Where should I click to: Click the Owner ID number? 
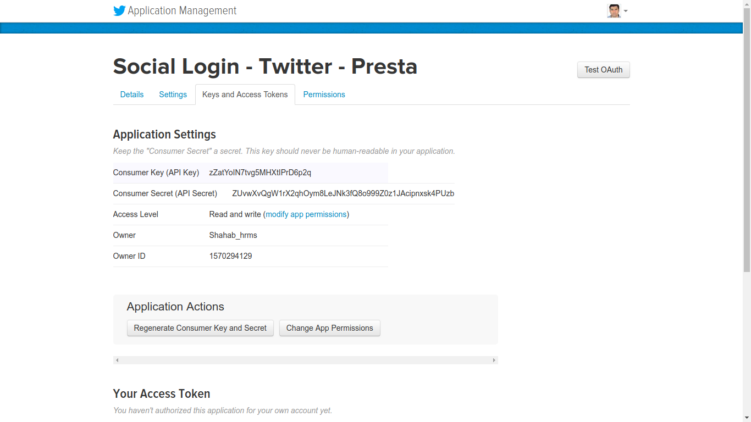click(231, 256)
